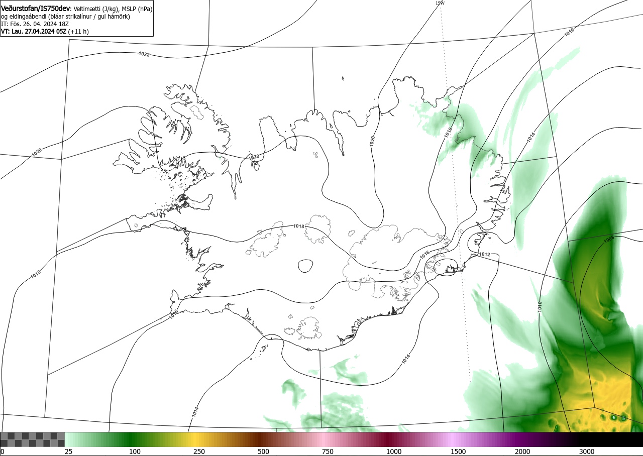This screenshot has height=456, width=643.
Task: Click the 1018 label on the central highlands isobar
Action: 299,226
